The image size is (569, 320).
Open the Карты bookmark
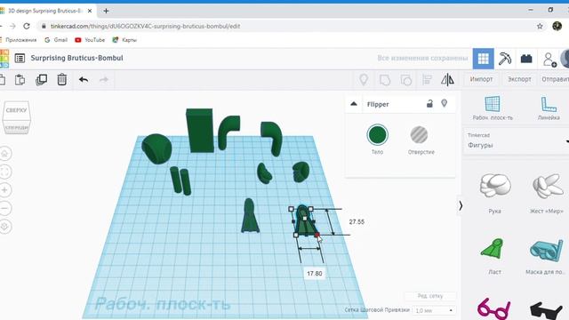click(x=124, y=40)
